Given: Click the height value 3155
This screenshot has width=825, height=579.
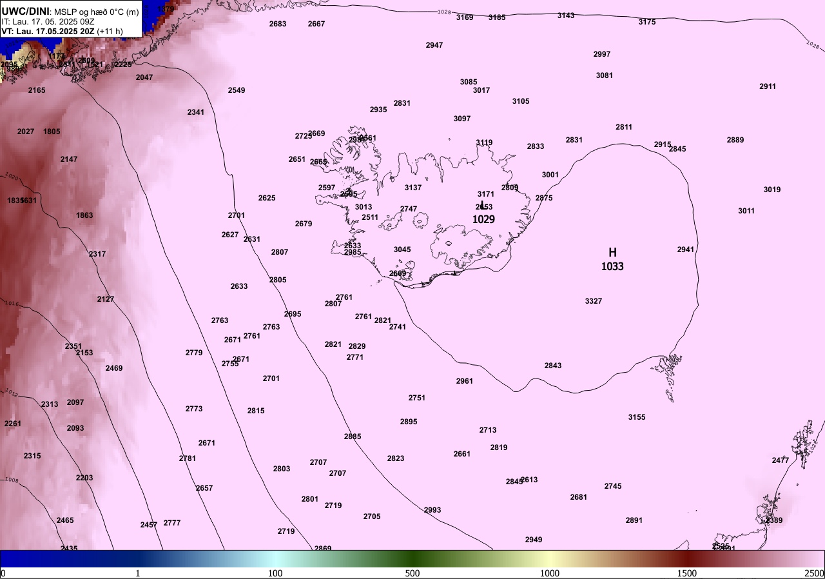Looking at the screenshot, I should (637, 417).
